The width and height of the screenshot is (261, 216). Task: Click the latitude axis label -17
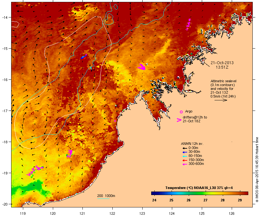point(5,111)
